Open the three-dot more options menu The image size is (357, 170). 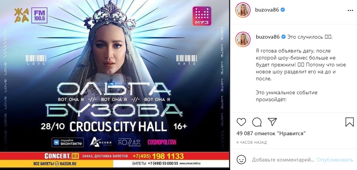pyautogui.click(x=350, y=10)
